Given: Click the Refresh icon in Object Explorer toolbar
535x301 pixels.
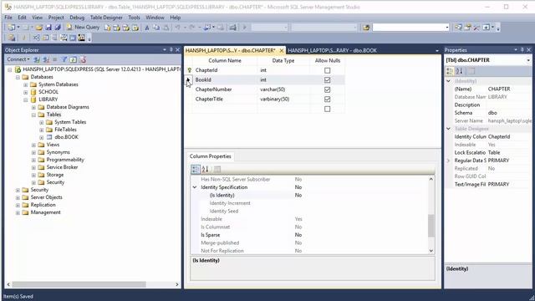Looking at the screenshot, I should coord(73,59).
